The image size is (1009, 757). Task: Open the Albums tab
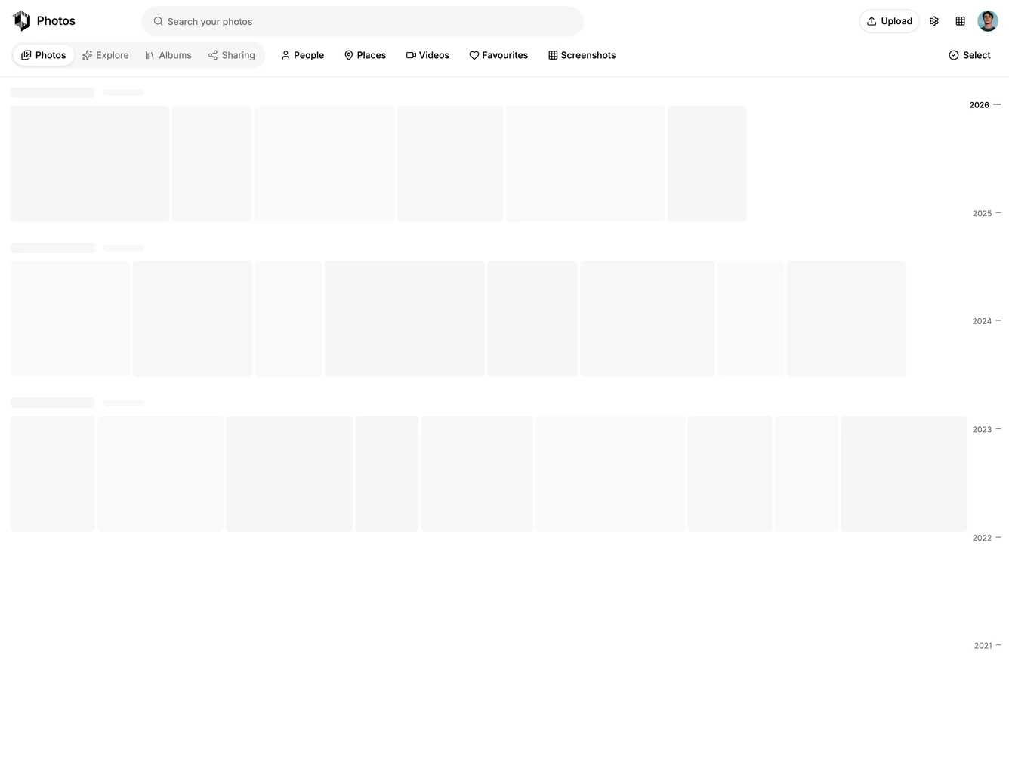pyautogui.click(x=168, y=55)
